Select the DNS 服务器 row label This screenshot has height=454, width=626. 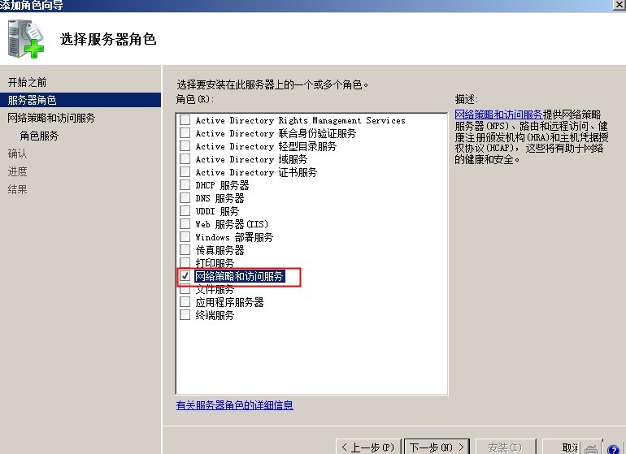coord(220,198)
